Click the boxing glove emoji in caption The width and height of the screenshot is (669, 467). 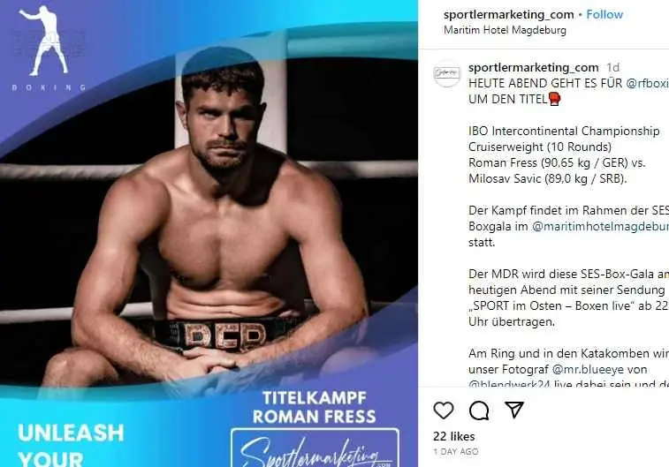[554, 99]
